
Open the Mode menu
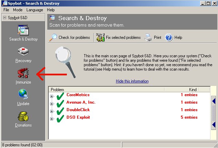[18, 10]
